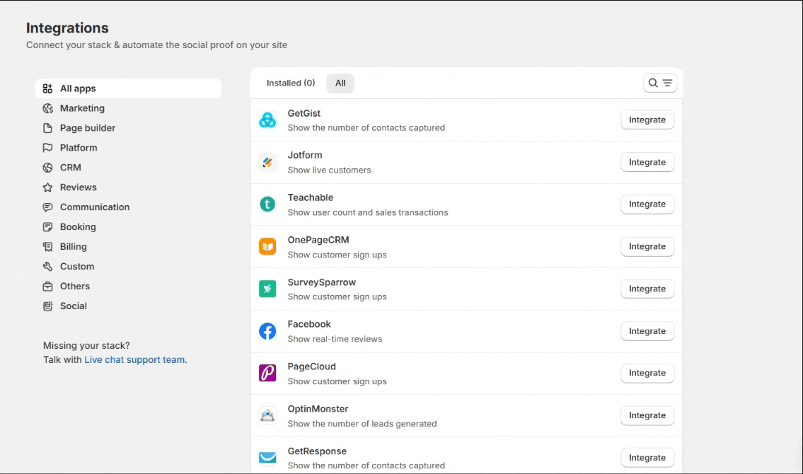Click the SurveySparrow green logo icon
The image size is (803, 474).
(x=267, y=289)
